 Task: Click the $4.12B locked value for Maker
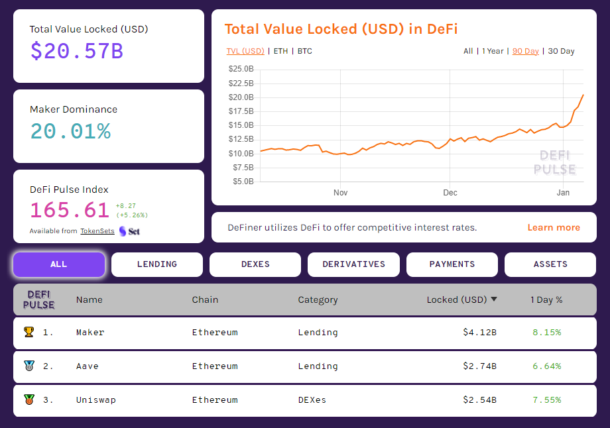pyautogui.click(x=479, y=333)
